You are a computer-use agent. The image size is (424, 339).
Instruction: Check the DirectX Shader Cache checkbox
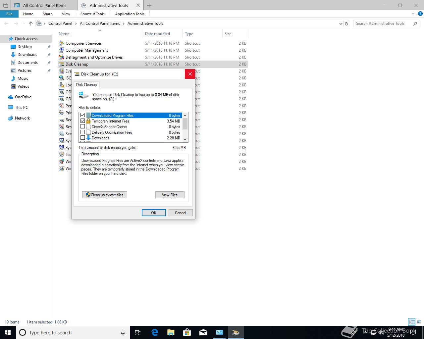(x=83, y=126)
